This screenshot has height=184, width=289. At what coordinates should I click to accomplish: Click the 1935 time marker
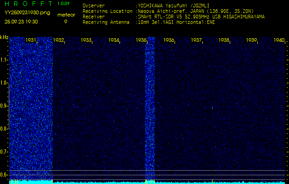tap(141, 40)
